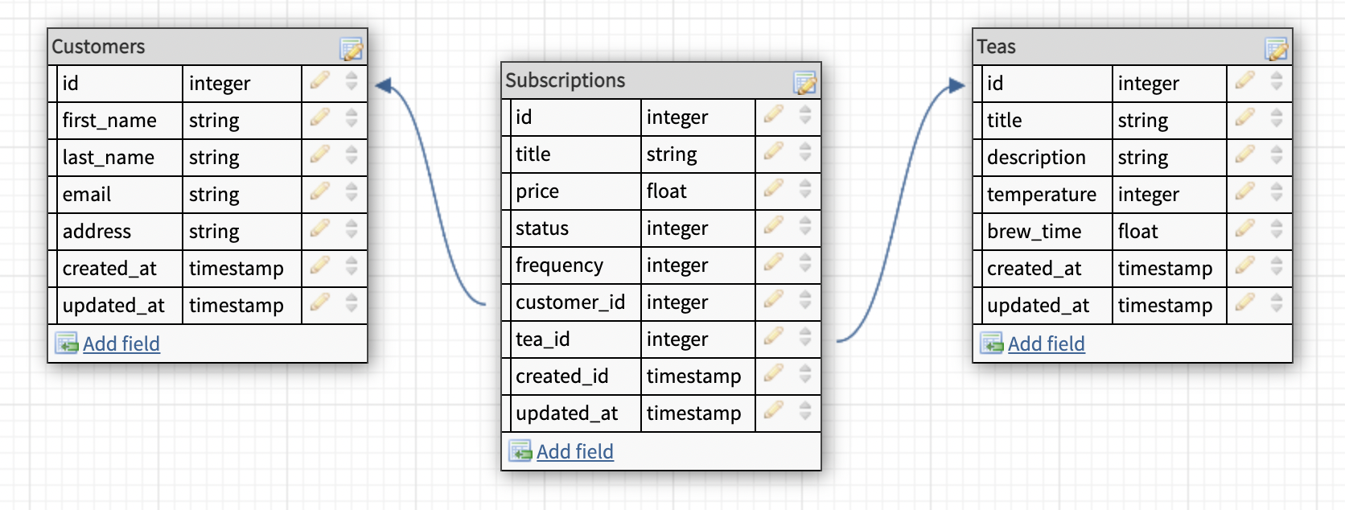1345x510 pixels.
Task: Select the Customers table title bar
Action: pyautogui.click(x=208, y=47)
